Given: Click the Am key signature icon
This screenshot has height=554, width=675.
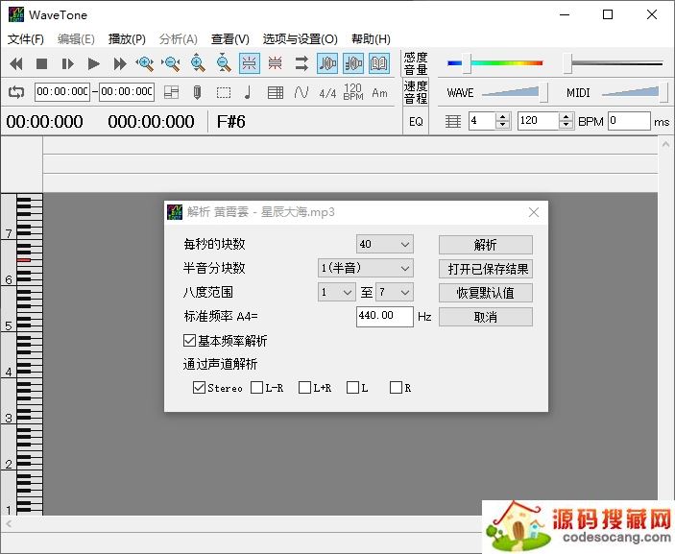Looking at the screenshot, I should (380, 92).
